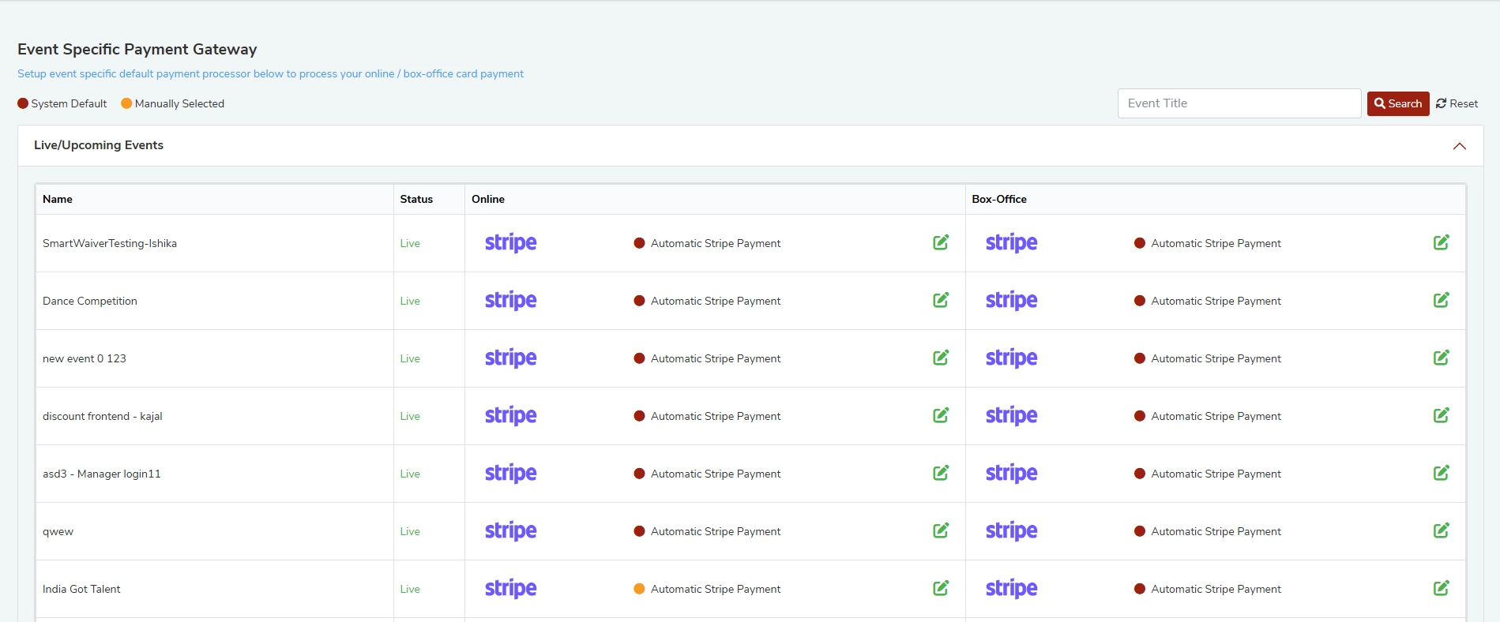The image size is (1500, 622).
Task: Collapse the Live/Upcoming Events section
Action: (x=1460, y=146)
